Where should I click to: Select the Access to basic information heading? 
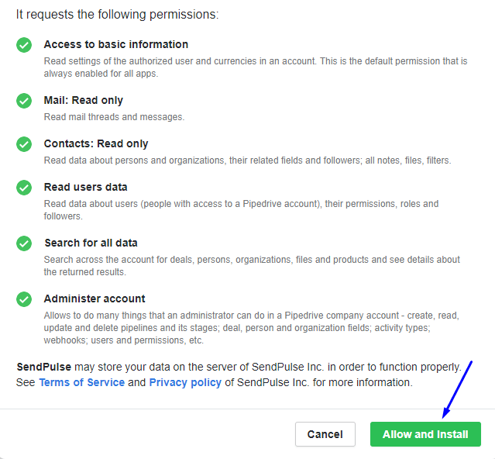116,44
